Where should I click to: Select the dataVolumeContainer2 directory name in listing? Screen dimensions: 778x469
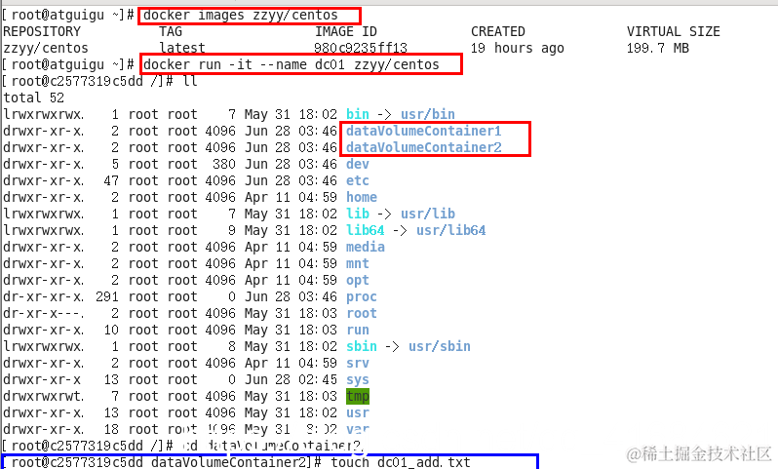click(424, 147)
